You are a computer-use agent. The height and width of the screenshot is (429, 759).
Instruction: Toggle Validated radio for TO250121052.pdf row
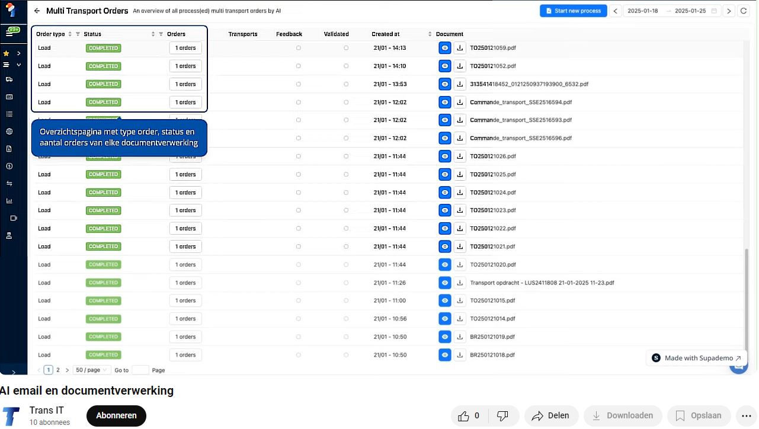[x=346, y=66]
